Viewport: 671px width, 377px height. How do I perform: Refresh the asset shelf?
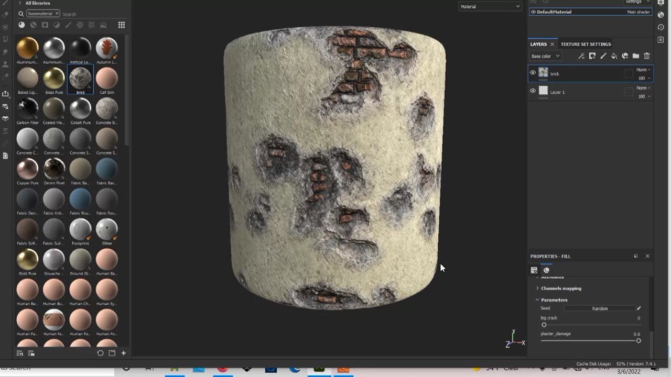tap(100, 353)
